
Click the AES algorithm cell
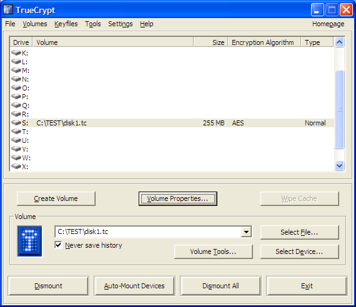(x=238, y=123)
